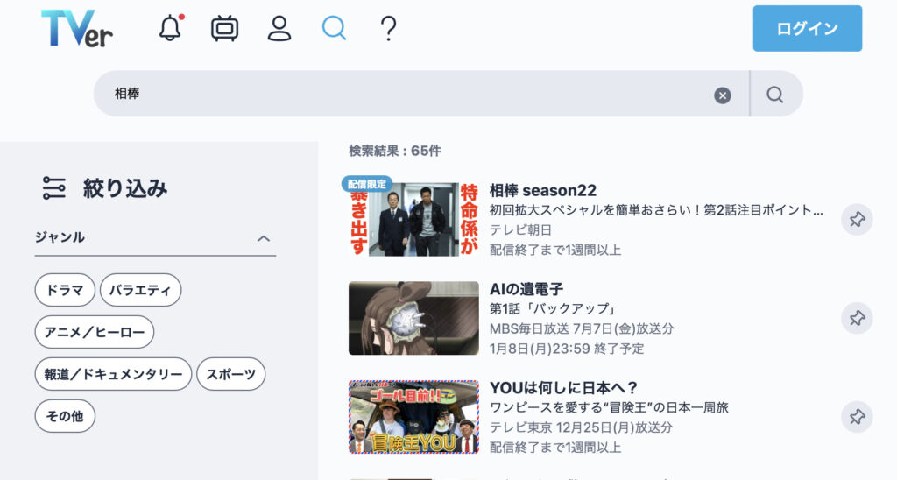Viewport: 897px width, 480px height.
Task: Click into the 相棒 search field
Action: pos(403,95)
